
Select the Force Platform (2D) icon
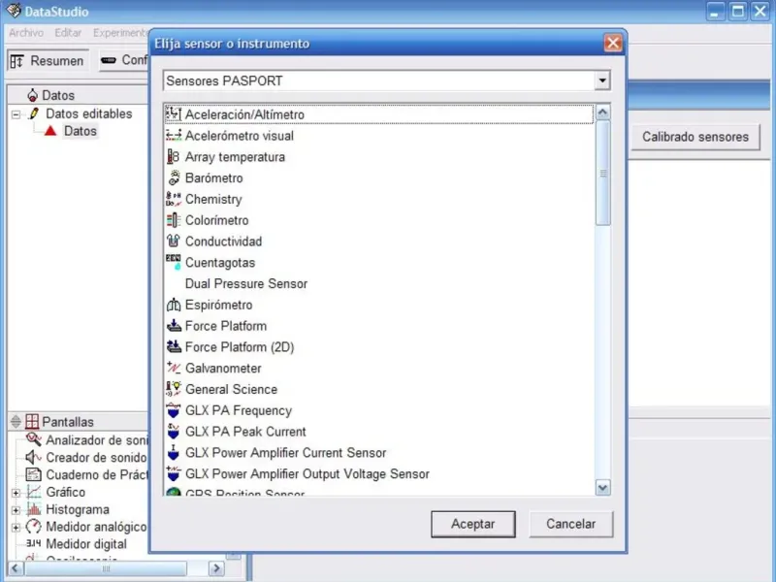pyautogui.click(x=174, y=346)
